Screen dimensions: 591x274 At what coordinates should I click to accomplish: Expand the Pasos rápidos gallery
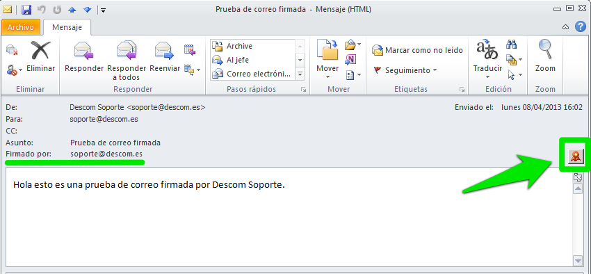300,74
